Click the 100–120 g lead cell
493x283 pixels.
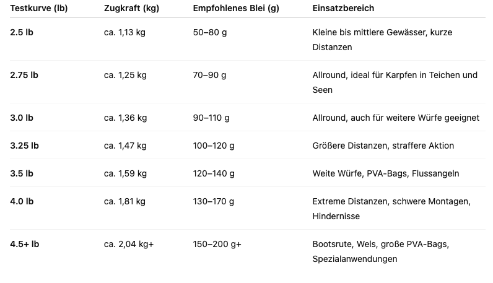214,146
